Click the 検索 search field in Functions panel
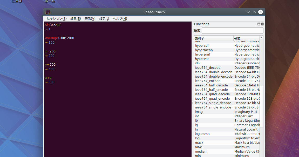This screenshot has width=299, height=157. [x=232, y=30]
